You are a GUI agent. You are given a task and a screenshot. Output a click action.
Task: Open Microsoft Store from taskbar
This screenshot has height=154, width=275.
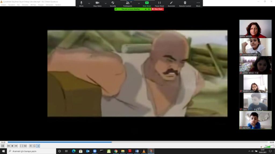click(81, 151)
